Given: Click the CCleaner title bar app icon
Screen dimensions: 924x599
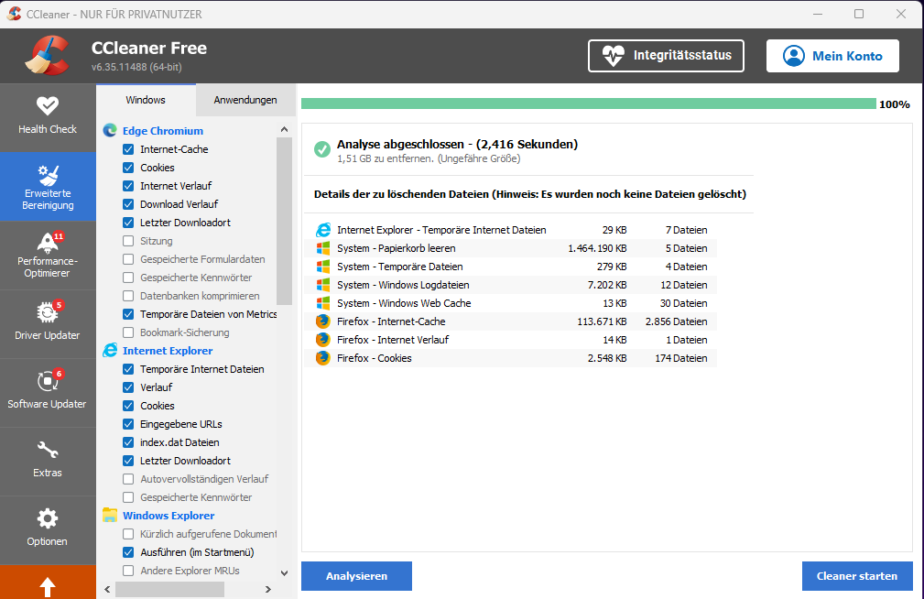Looking at the screenshot, I should point(14,14).
